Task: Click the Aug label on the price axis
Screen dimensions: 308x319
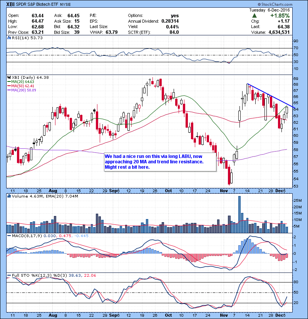Action: (x=53, y=191)
